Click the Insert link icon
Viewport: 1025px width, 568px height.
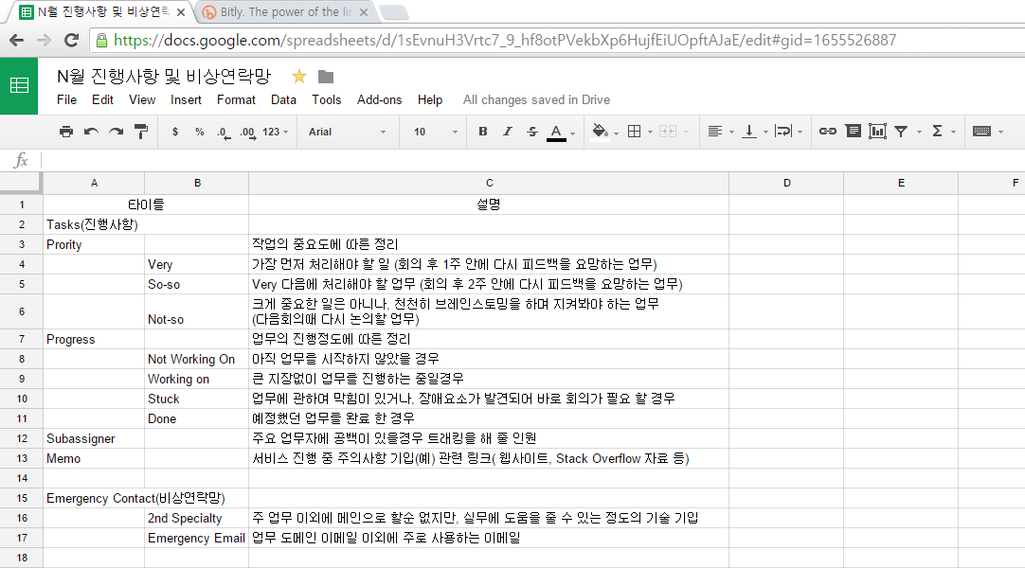pos(827,132)
